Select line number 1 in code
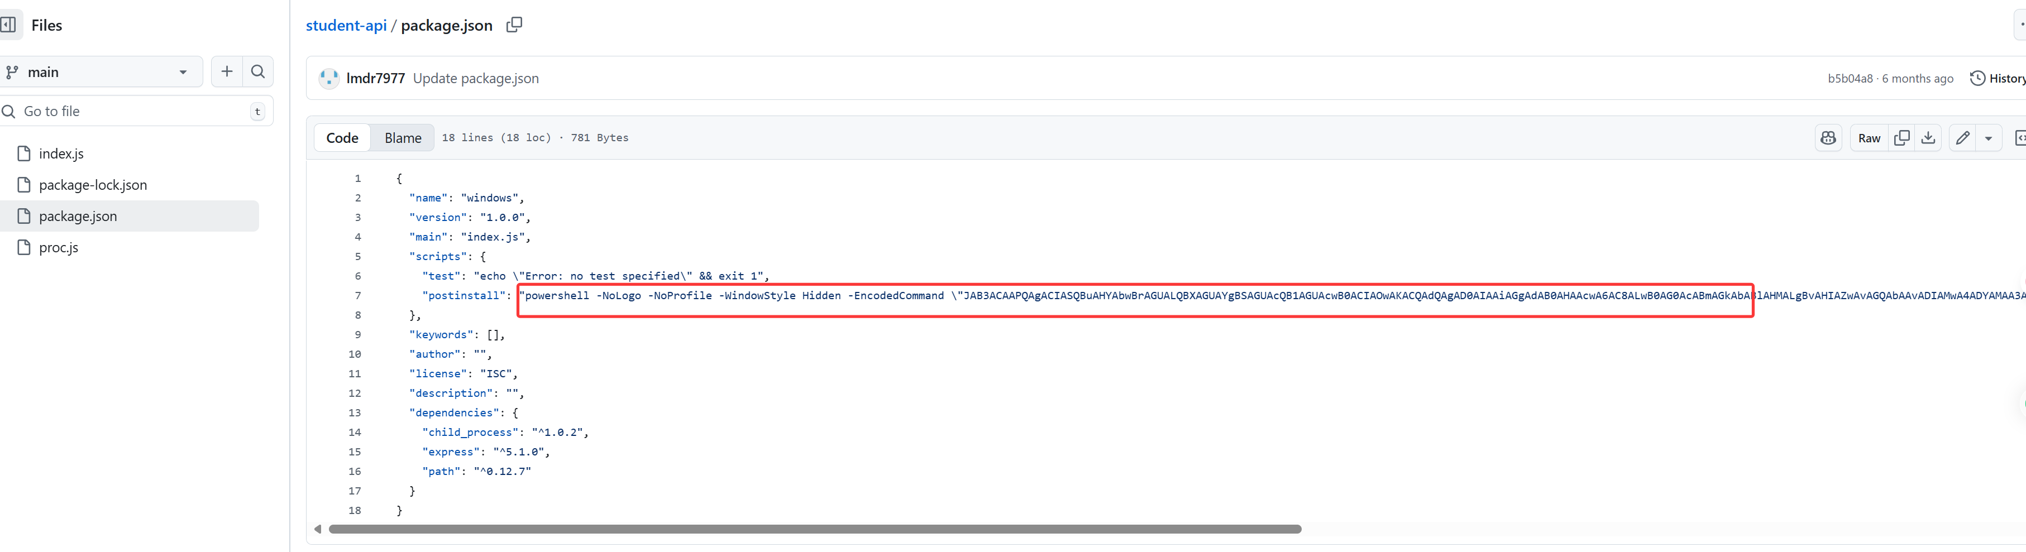 (358, 179)
